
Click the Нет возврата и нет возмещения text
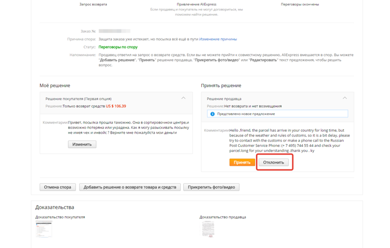(x=253, y=106)
